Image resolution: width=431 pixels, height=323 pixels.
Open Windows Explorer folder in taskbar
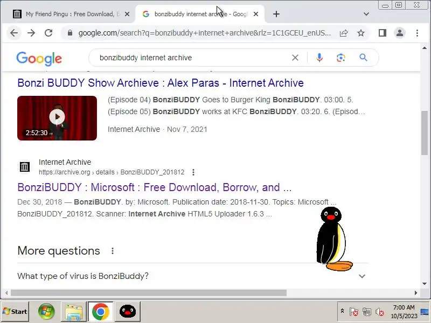[74, 312]
